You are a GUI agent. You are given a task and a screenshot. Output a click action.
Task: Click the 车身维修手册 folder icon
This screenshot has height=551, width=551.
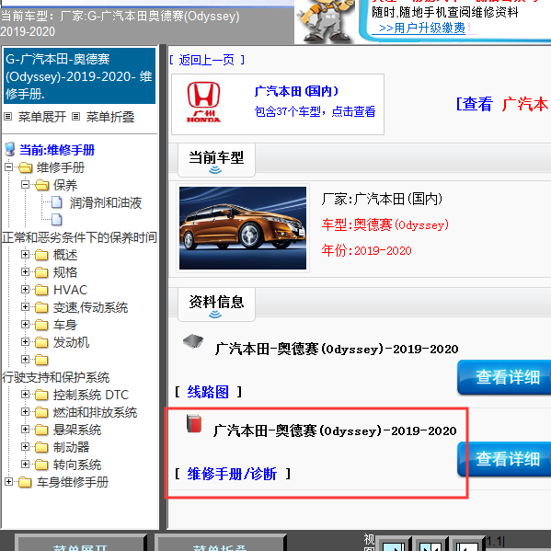25,482
